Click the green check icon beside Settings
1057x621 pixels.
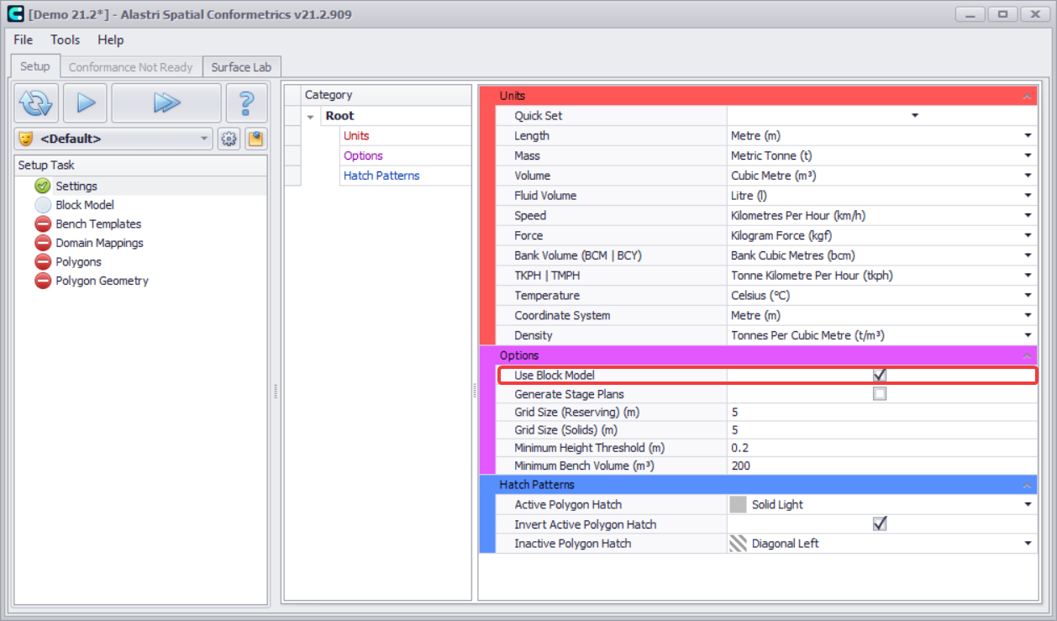tap(43, 186)
